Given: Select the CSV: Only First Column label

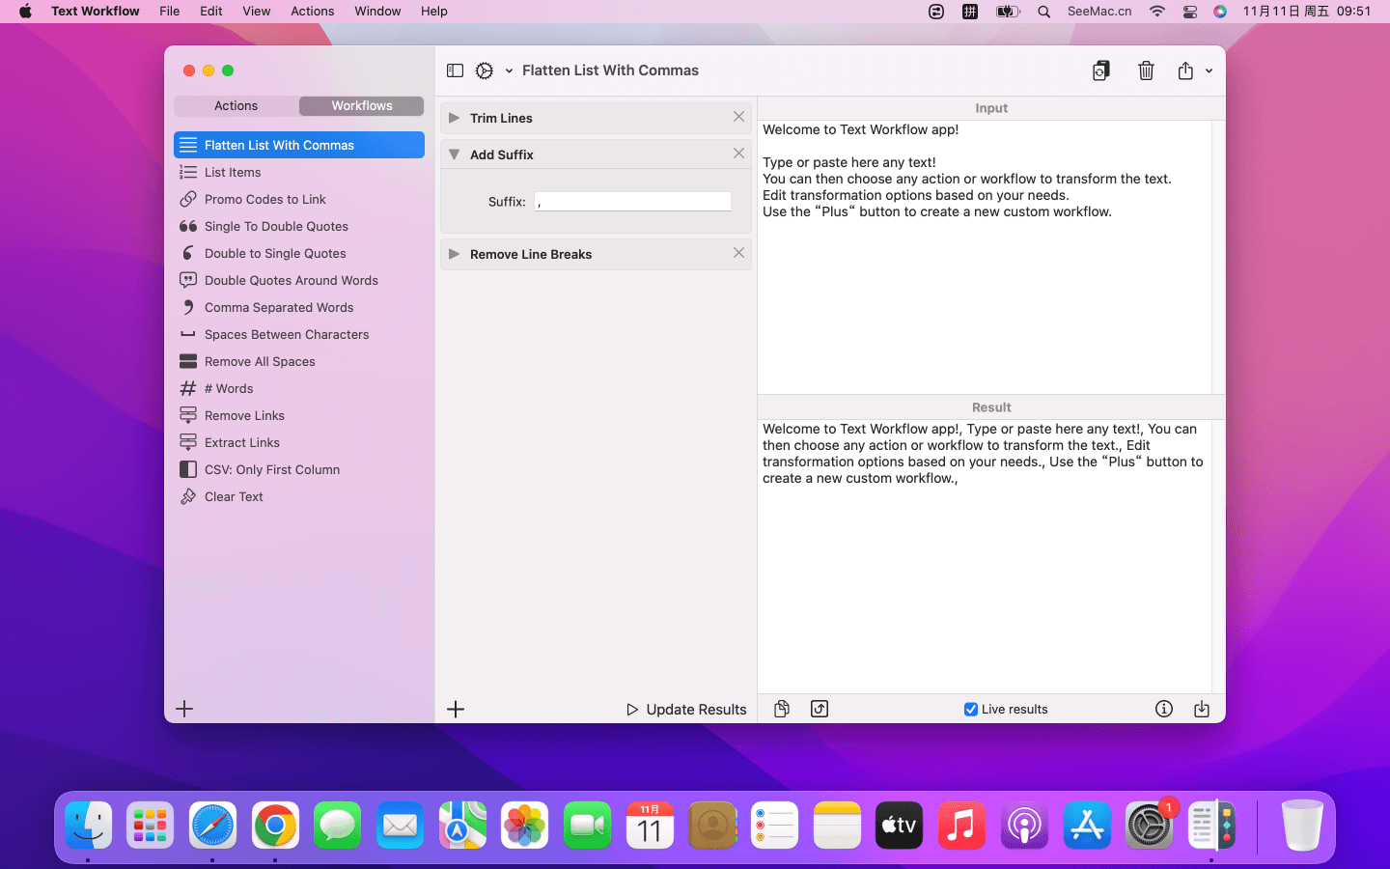Looking at the screenshot, I should click(x=272, y=469).
